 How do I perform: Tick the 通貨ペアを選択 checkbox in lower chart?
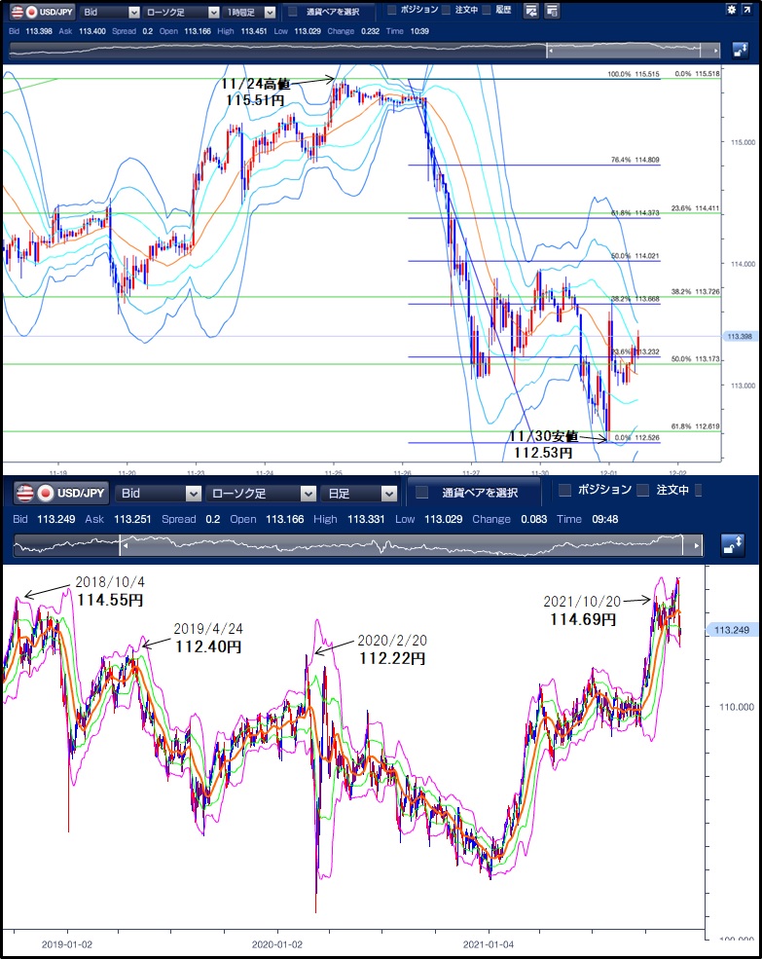421,492
